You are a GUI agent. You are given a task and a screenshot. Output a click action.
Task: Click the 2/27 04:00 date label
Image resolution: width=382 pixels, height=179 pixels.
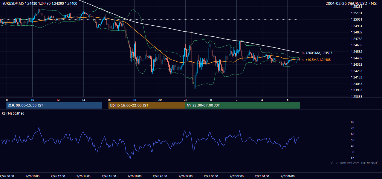click(x=262, y=176)
